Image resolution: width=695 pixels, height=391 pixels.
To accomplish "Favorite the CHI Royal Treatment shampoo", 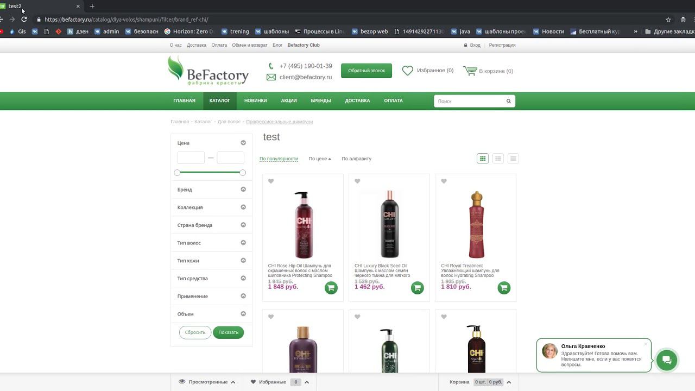I will click(444, 181).
